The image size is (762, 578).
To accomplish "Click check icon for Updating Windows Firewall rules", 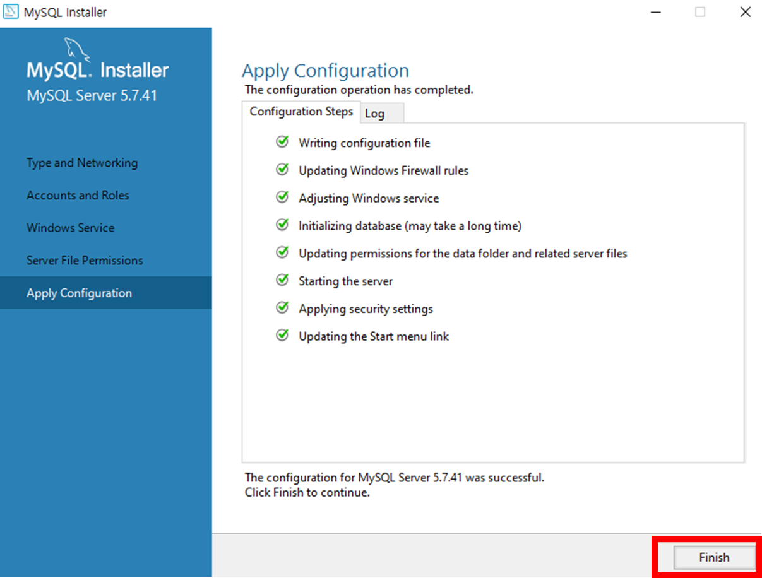I will 282,170.
